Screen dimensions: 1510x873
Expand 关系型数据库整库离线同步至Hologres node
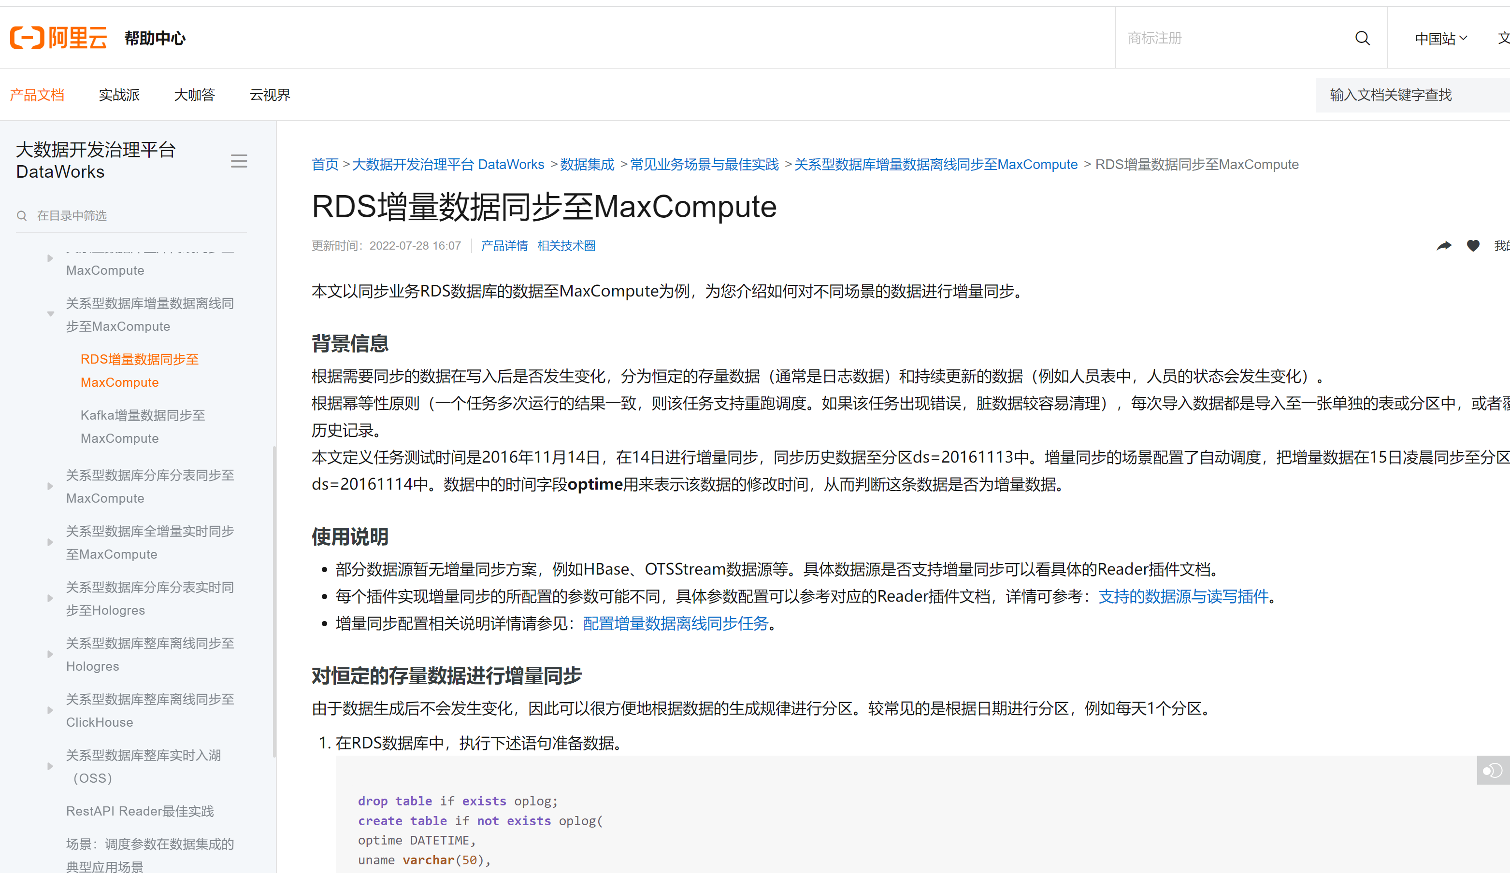coord(50,654)
